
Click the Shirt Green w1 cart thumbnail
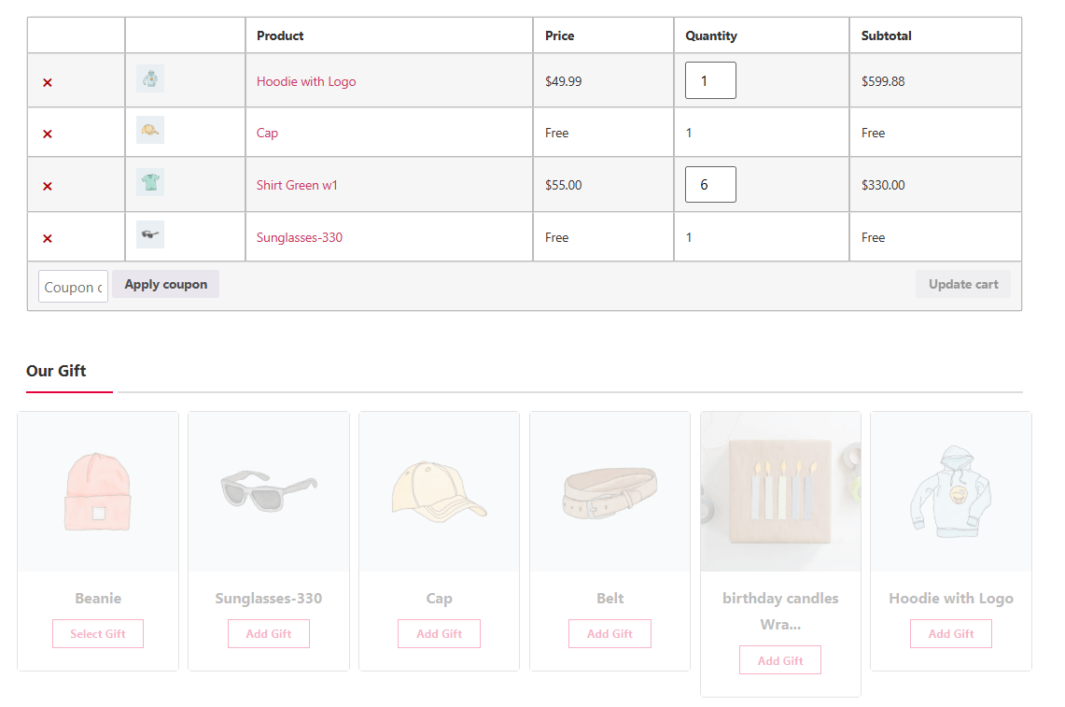pos(150,182)
